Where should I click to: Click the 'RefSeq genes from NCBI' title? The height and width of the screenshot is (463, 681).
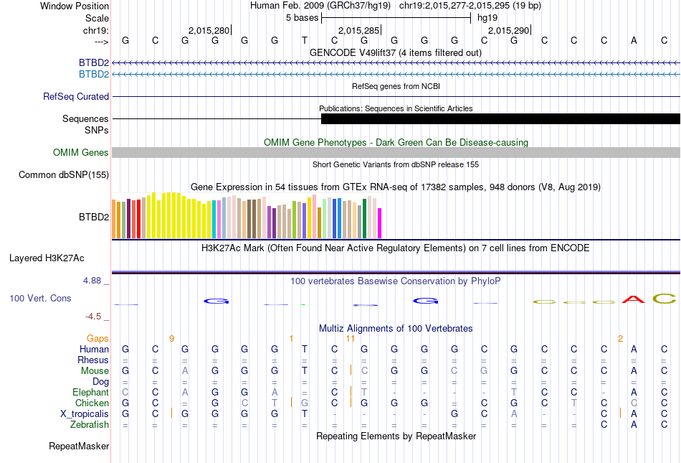[x=396, y=86]
